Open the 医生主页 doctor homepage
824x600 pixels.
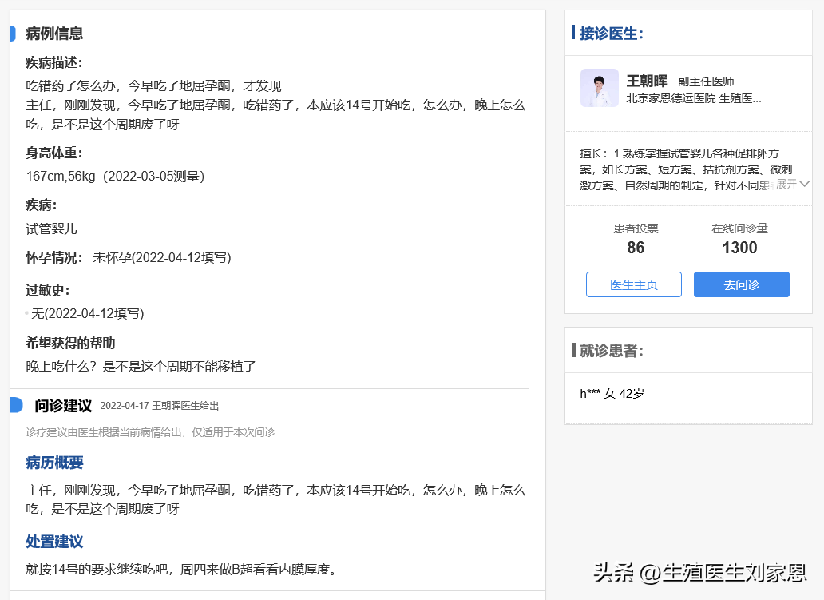tap(633, 284)
